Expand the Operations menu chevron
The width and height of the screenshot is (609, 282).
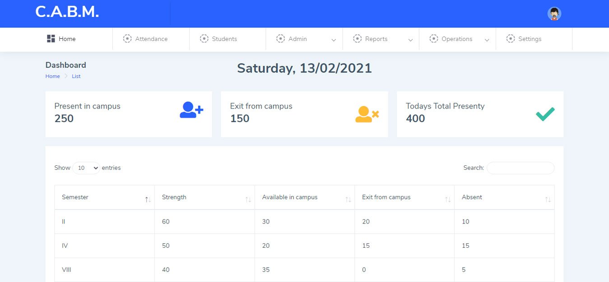487,40
